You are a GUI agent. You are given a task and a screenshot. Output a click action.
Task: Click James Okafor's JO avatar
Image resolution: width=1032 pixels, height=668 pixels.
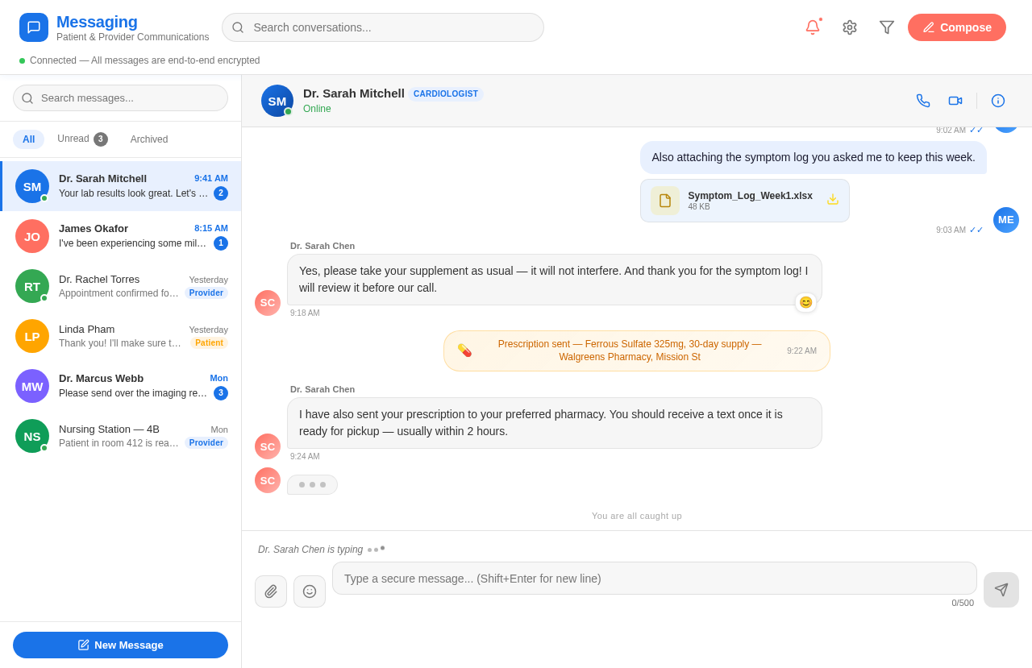click(32, 236)
